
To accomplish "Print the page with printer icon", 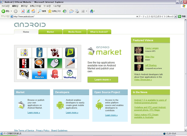I will pyautogui.click(x=77, y=11).
